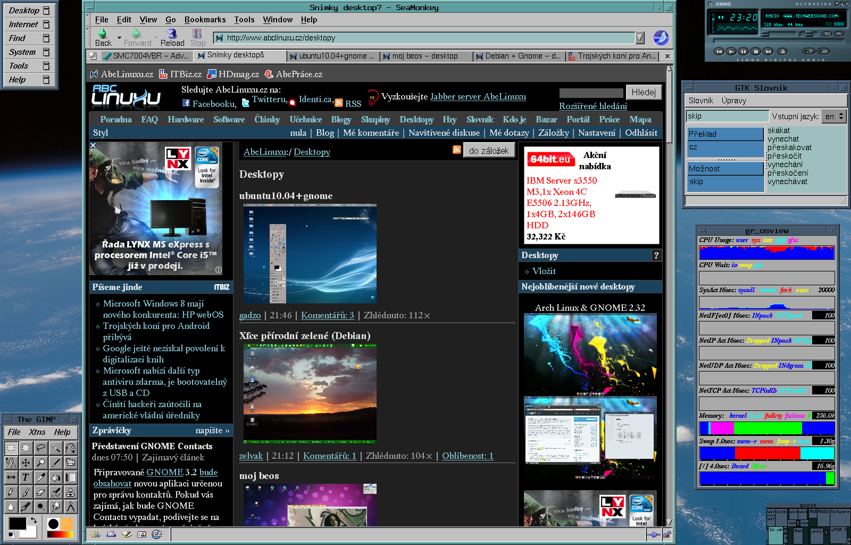Switch to ubuntu10.04+gnome tab
This screenshot has width=851, height=545.
click(x=333, y=56)
